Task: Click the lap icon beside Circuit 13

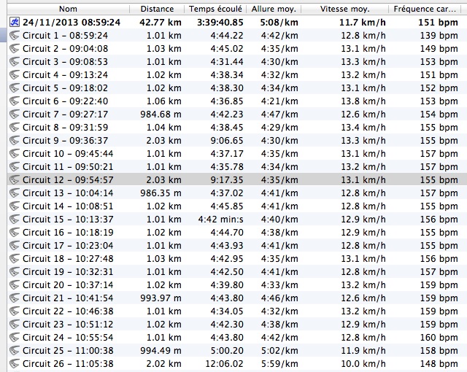Action: pyautogui.click(x=15, y=193)
